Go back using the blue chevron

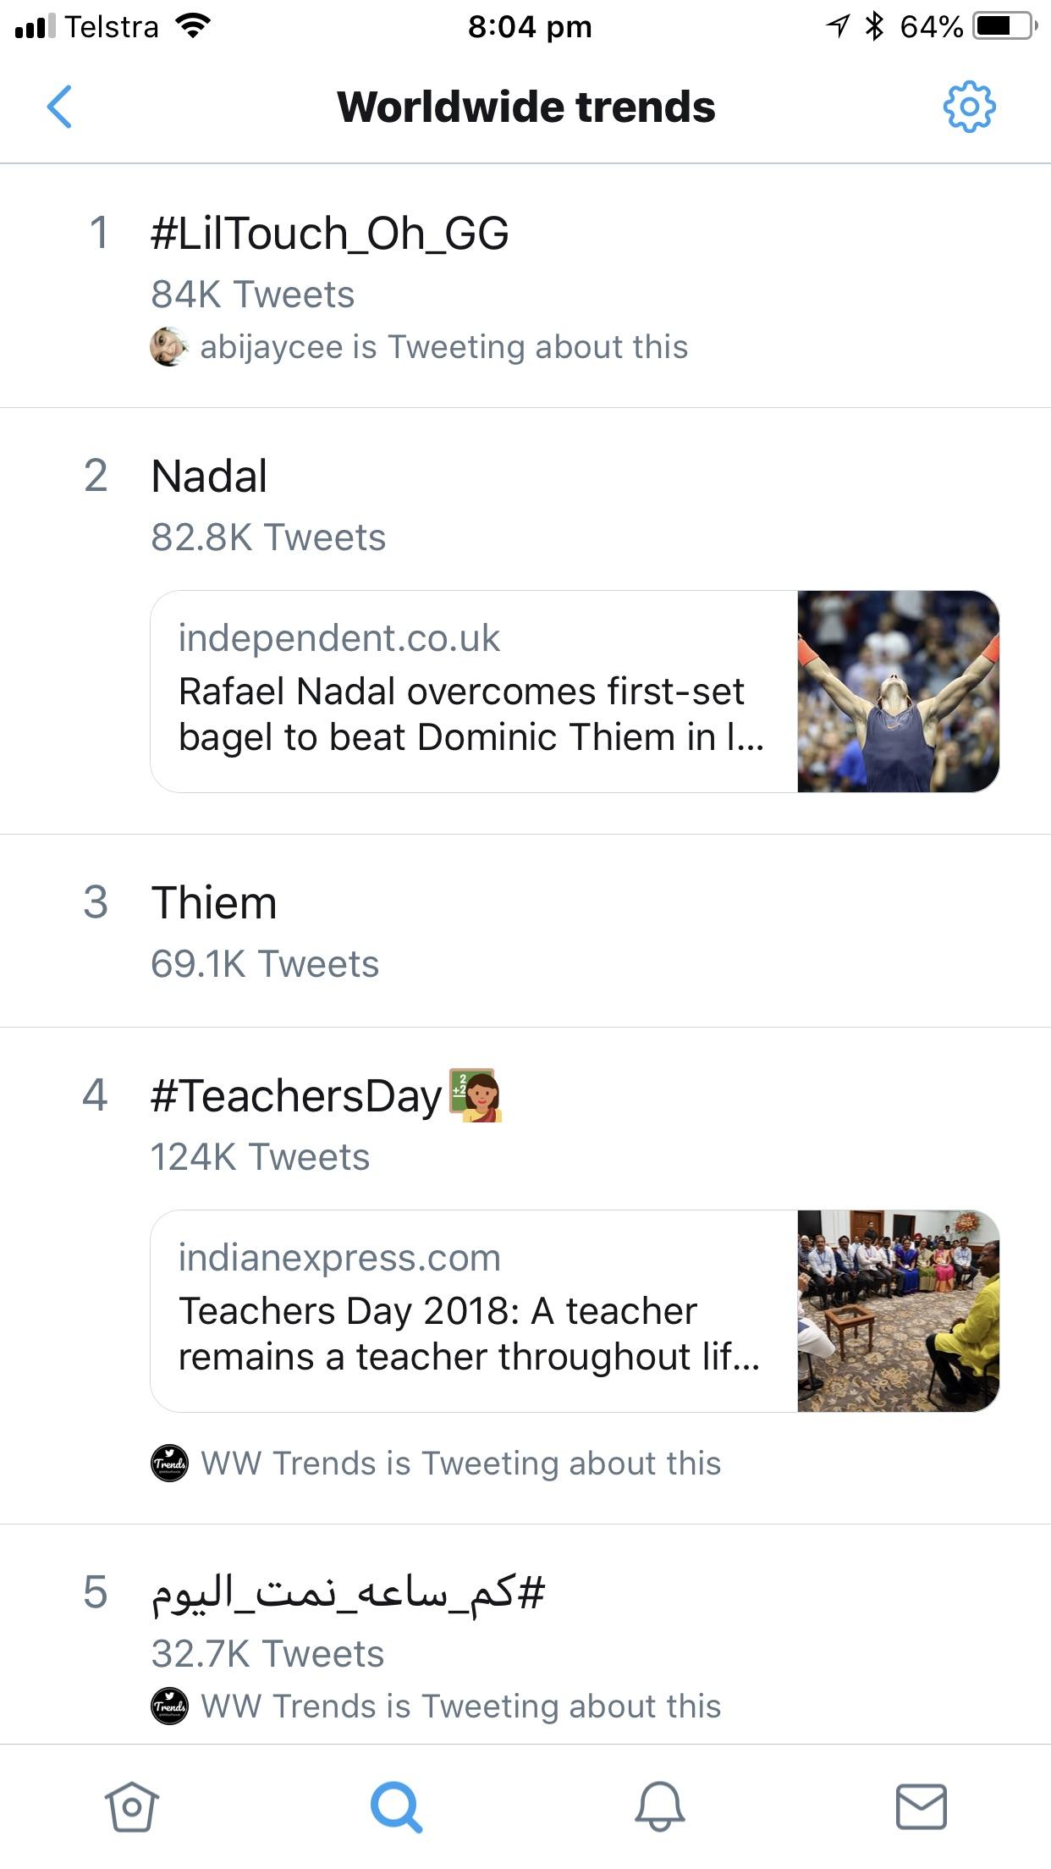(x=59, y=107)
